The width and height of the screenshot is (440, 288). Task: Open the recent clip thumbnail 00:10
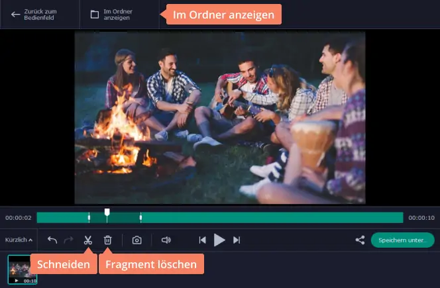[23, 269]
